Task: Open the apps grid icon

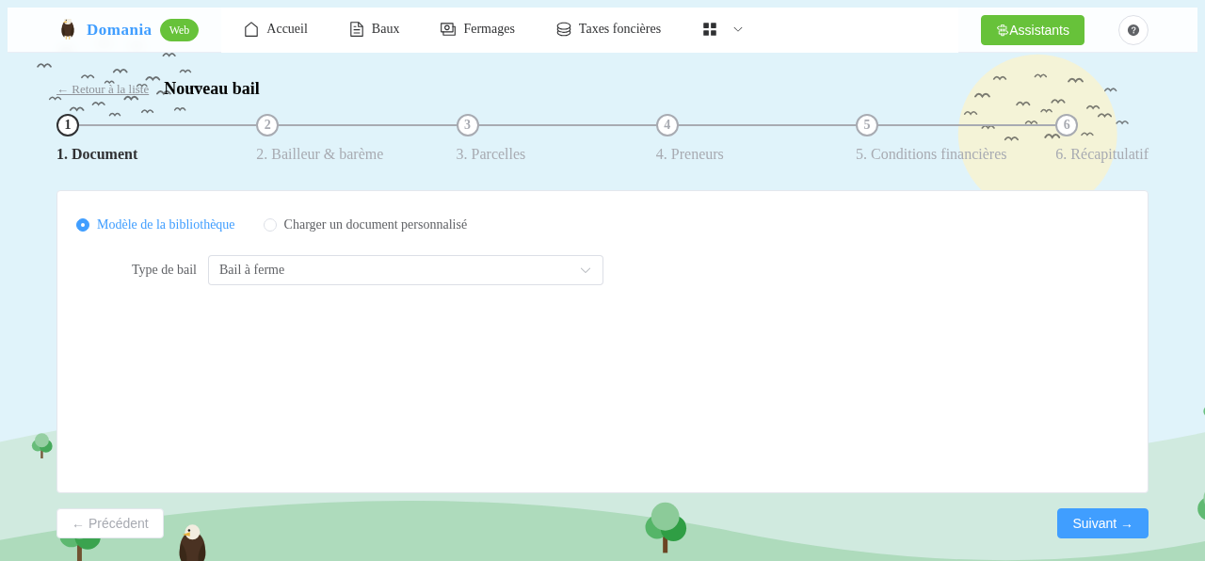Action: tap(710, 29)
